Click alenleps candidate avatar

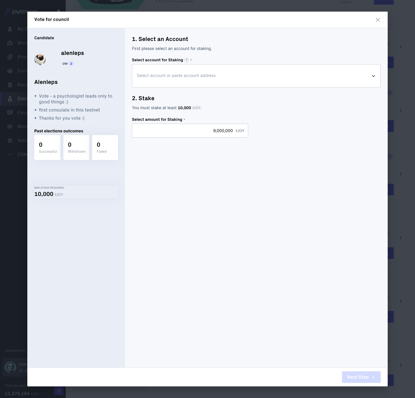[x=40, y=59]
